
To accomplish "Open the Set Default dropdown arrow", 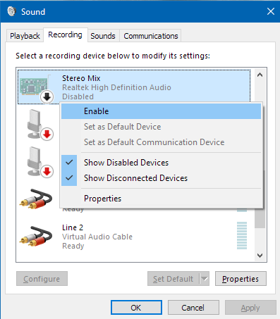I will click(x=205, y=279).
